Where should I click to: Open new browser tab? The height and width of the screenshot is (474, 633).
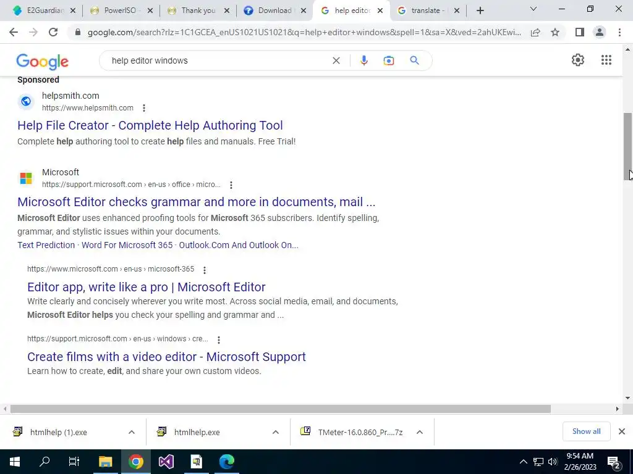tap(480, 10)
